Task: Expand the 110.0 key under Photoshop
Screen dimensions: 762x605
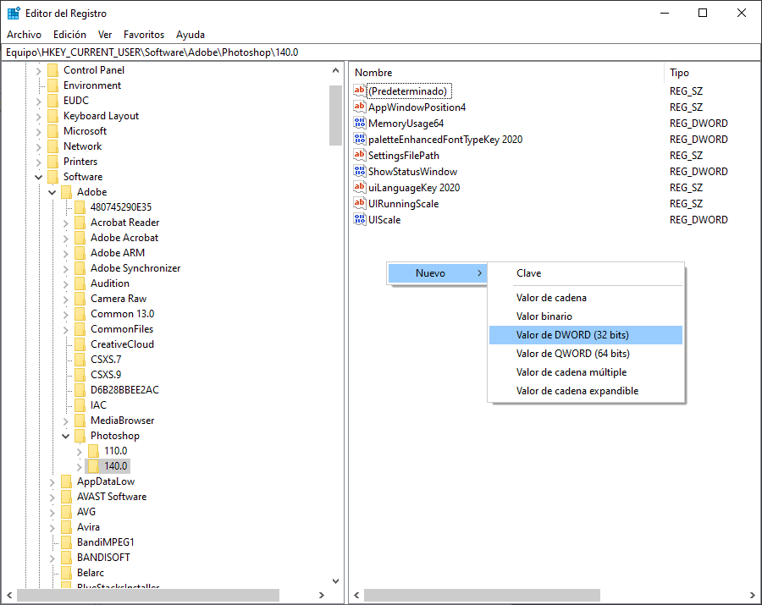Action: pyautogui.click(x=80, y=452)
